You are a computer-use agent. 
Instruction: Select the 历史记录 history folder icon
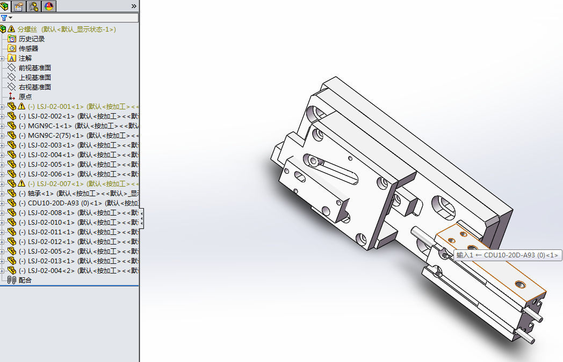(x=12, y=39)
